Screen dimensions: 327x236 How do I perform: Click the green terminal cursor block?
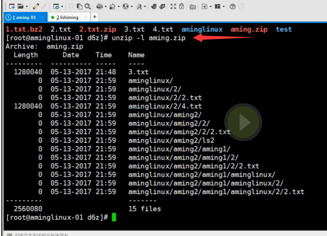114,217
